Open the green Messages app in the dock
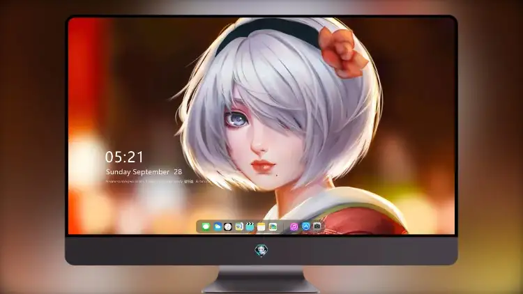 206,226
